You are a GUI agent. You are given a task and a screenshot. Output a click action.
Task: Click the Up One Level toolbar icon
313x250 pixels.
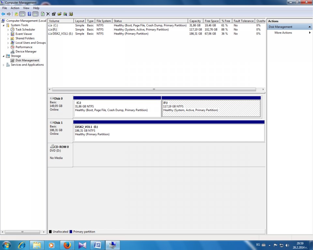coord(16,14)
